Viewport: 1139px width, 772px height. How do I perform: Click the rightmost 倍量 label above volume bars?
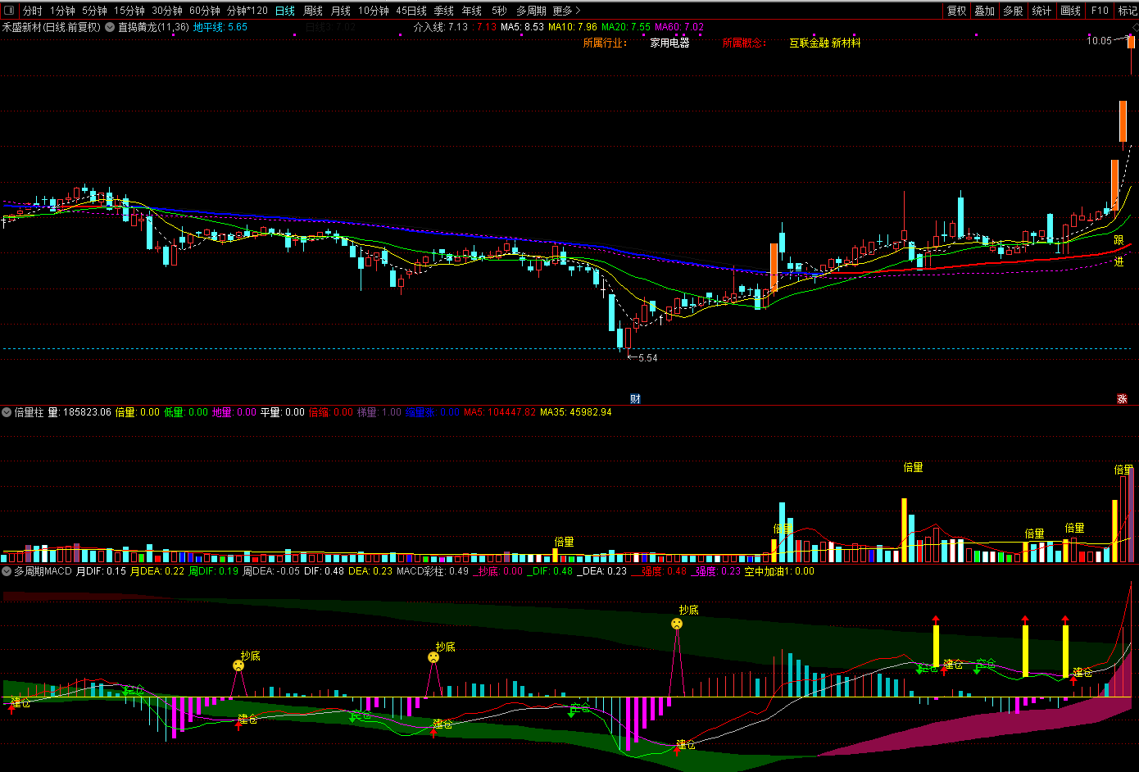coord(1123,470)
